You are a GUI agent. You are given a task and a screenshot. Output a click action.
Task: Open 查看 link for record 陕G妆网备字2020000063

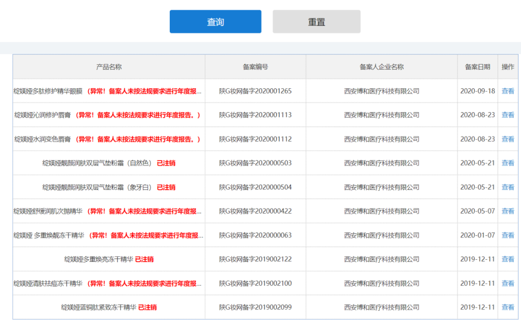(x=507, y=235)
